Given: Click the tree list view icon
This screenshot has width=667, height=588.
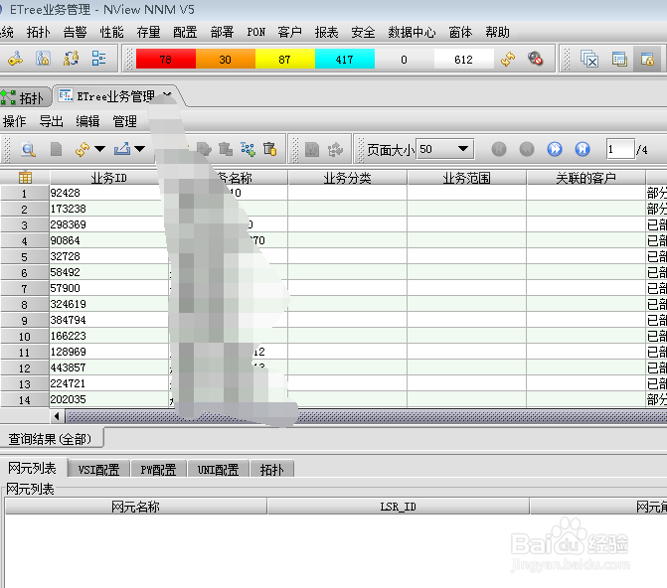Looking at the screenshot, I should click(x=98, y=59).
